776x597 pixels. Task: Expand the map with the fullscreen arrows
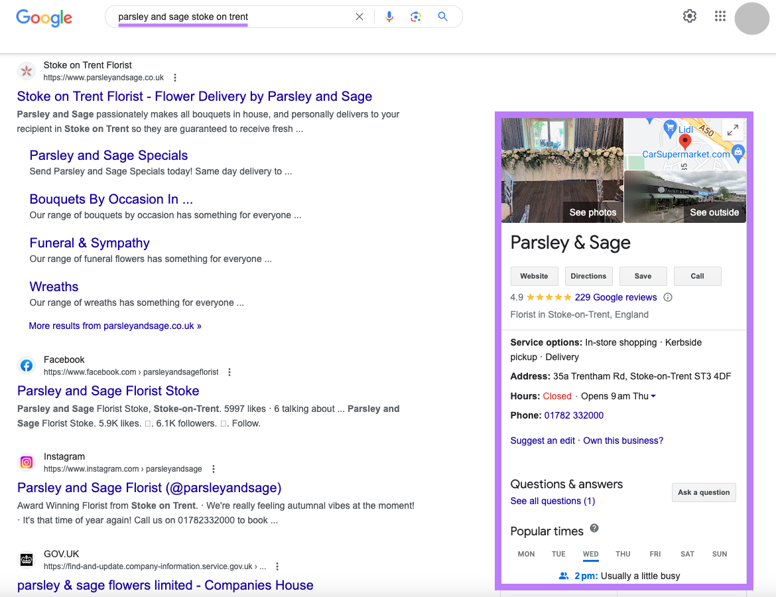tap(732, 130)
